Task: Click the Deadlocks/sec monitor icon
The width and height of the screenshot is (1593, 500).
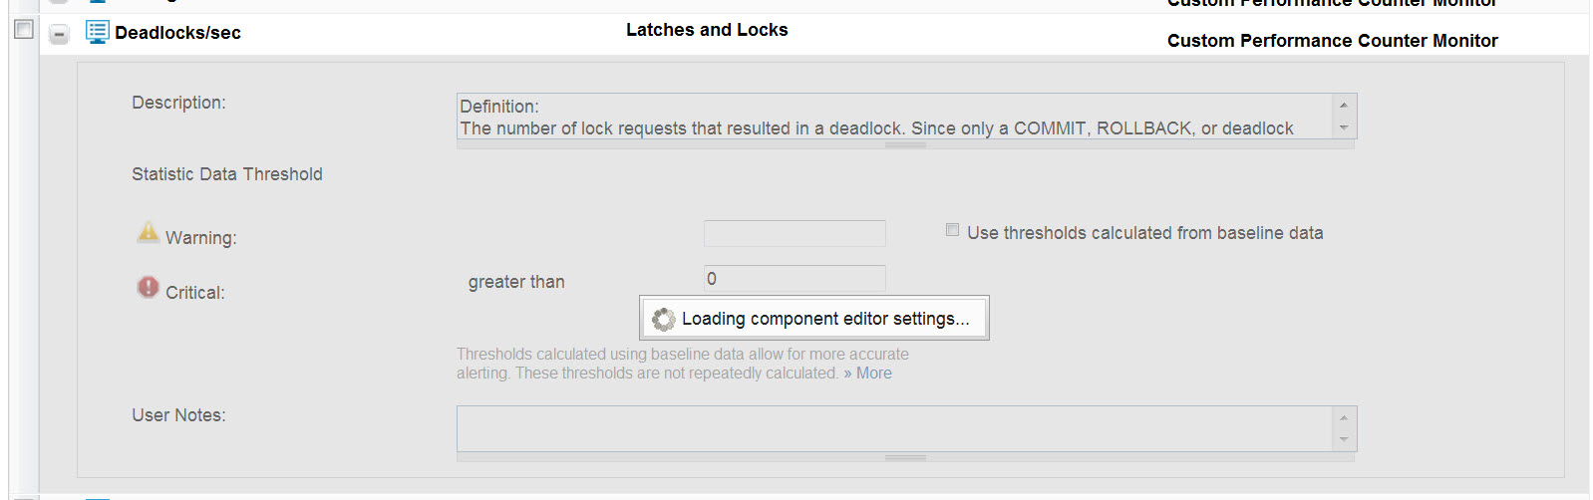Action: [x=97, y=32]
